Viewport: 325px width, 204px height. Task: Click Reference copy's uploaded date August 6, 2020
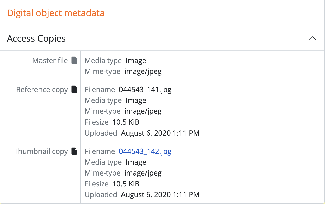pyautogui.click(x=160, y=133)
